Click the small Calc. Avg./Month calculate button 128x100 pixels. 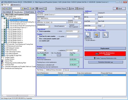tap(59, 55)
